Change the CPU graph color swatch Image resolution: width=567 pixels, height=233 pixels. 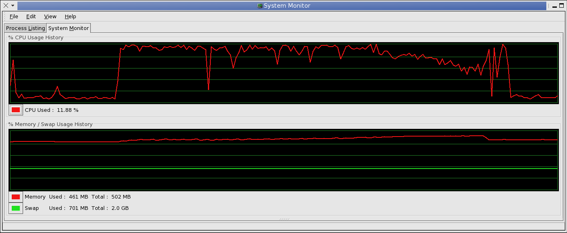pyautogui.click(x=16, y=110)
